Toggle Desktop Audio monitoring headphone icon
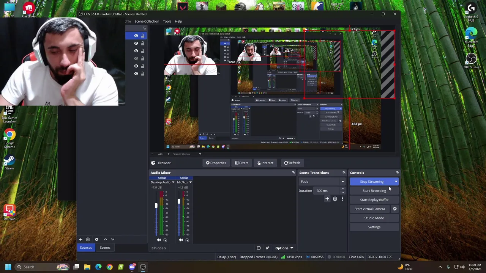The height and width of the screenshot is (273, 486). 165,240
